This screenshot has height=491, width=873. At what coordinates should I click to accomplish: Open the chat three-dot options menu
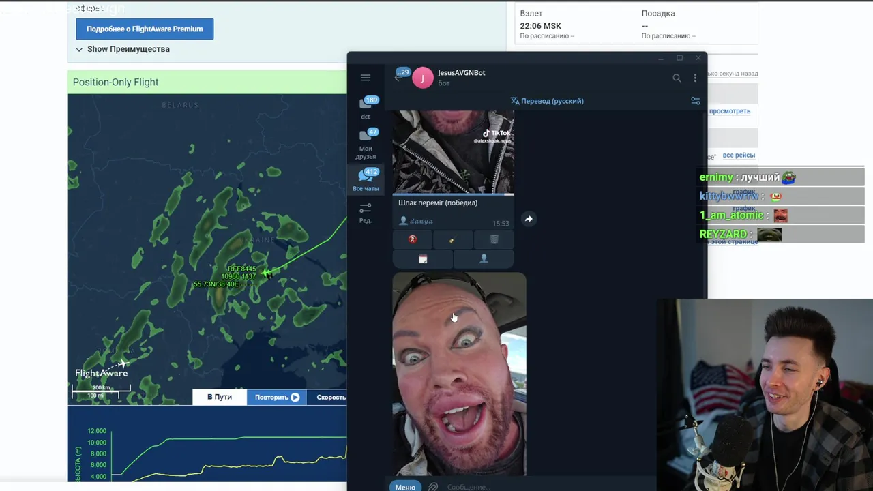click(695, 78)
